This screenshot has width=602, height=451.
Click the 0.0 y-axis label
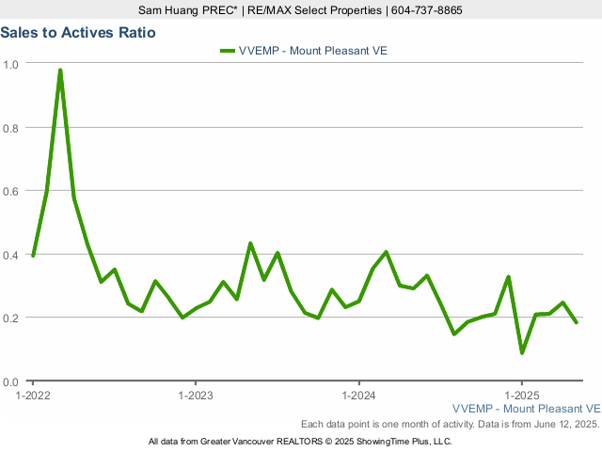point(10,382)
